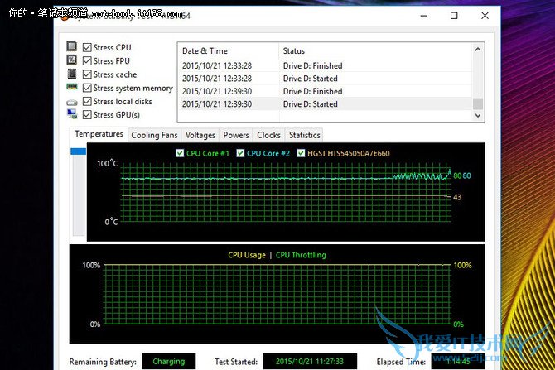The image size is (555, 370).
Task: Toggle Stress system memory checkbox
Action: tap(87, 88)
